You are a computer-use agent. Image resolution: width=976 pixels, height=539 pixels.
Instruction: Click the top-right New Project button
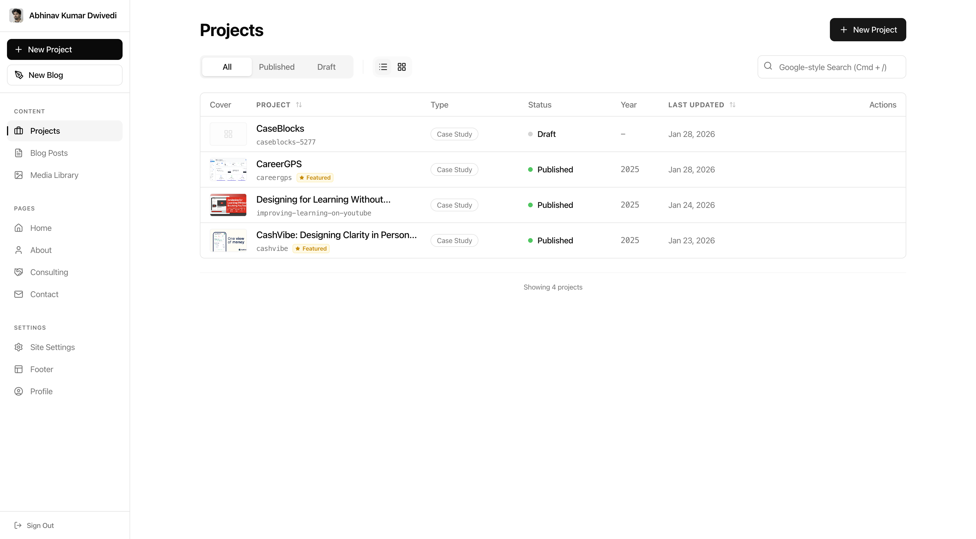(x=868, y=30)
